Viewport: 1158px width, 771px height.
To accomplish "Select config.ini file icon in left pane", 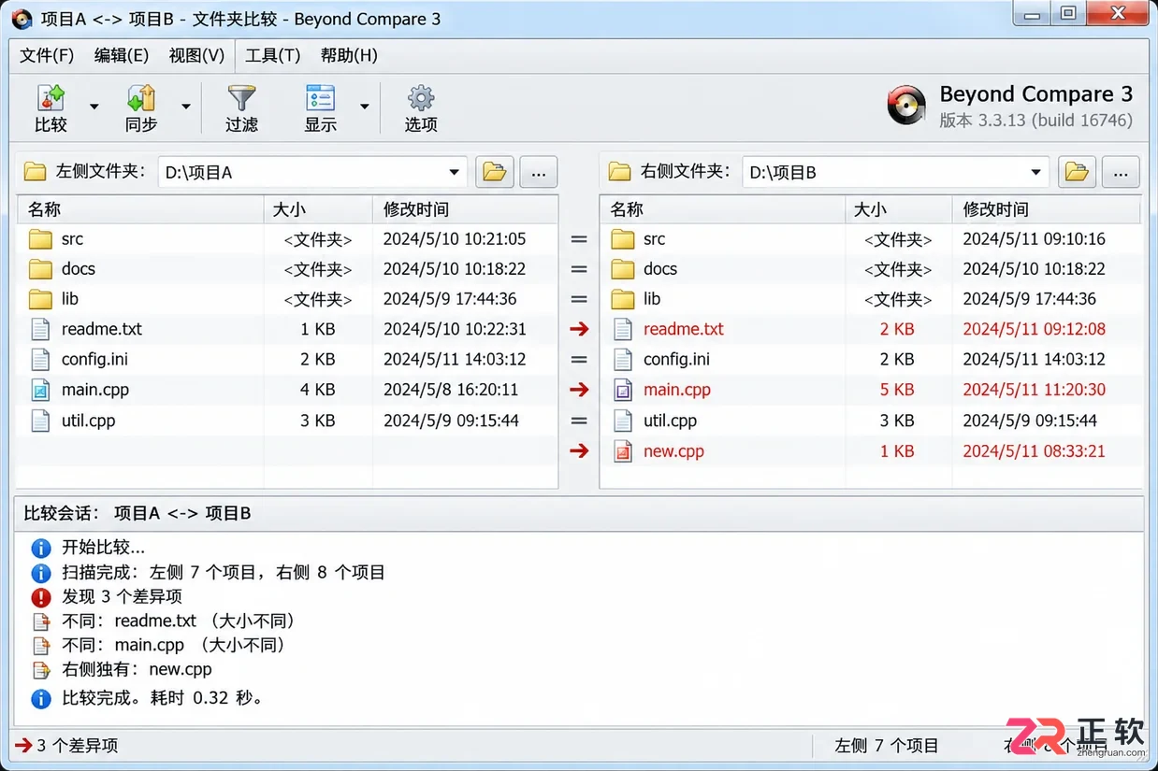I will pos(40,359).
